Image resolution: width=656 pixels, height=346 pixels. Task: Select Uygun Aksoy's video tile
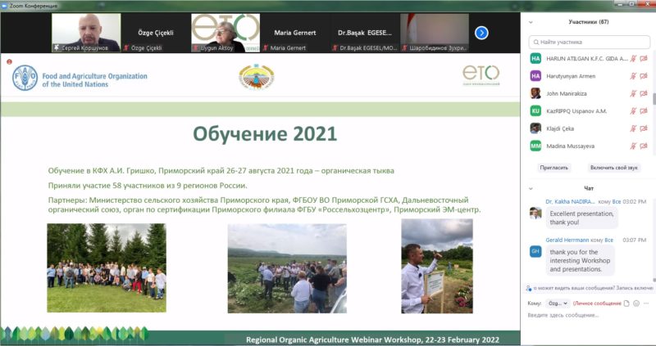pyautogui.click(x=225, y=33)
